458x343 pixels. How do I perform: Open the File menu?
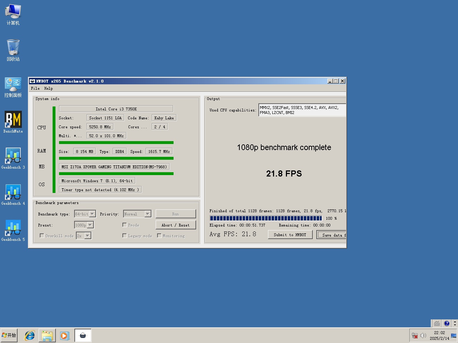pyautogui.click(x=35, y=88)
